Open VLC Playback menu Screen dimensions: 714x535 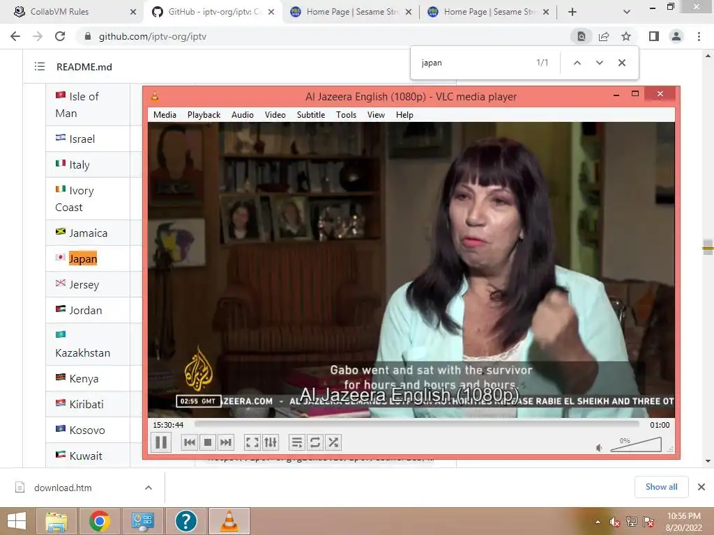point(204,115)
